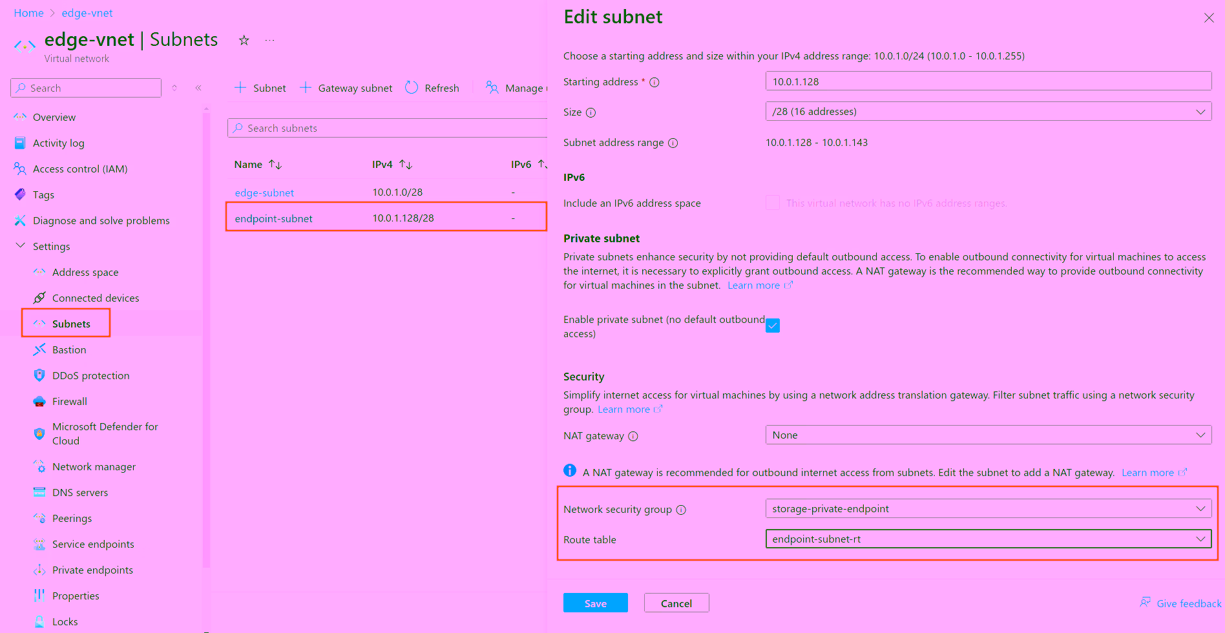Select the Private endpoints icon
The height and width of the screenshot is (633, 1225).
(x=40, y=570)
